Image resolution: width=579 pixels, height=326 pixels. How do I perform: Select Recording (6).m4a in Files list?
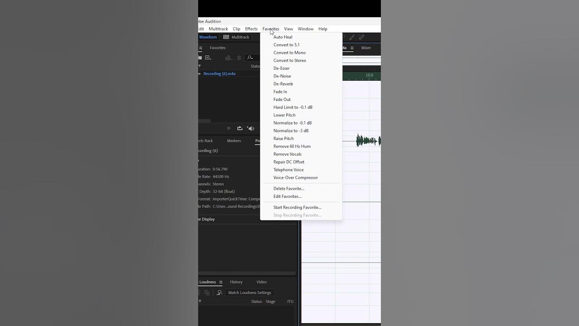219,73
